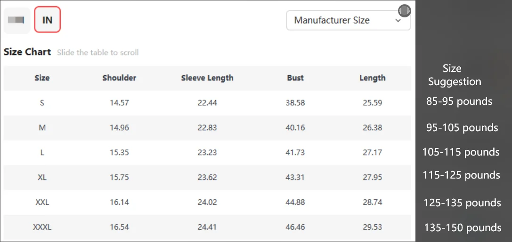Pick the L size row label
This screenshot has height=242, width=512.
[42, 152]
